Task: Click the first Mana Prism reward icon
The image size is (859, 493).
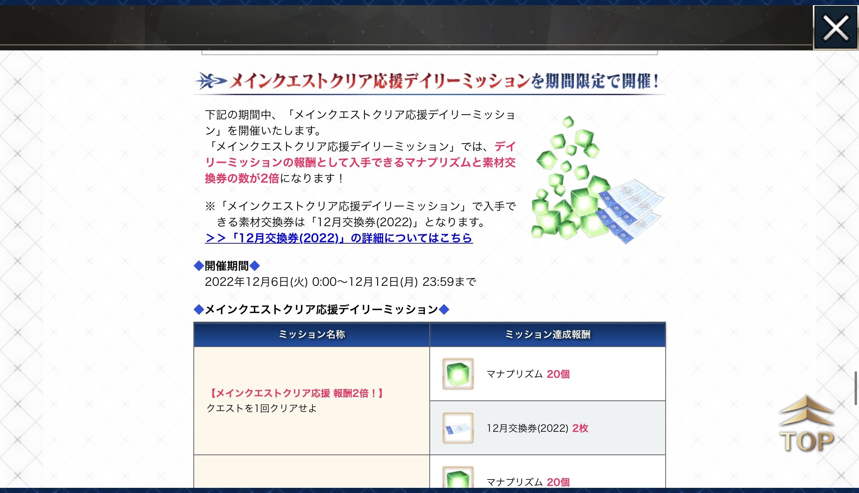Action: tap(458, 374)
